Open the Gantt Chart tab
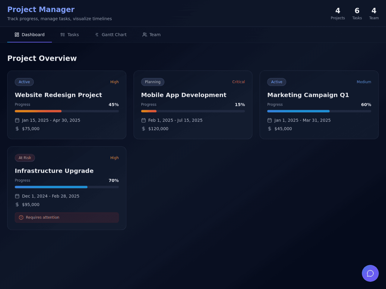The height and width of the screenshot is (289, 386). click(111, 35)
